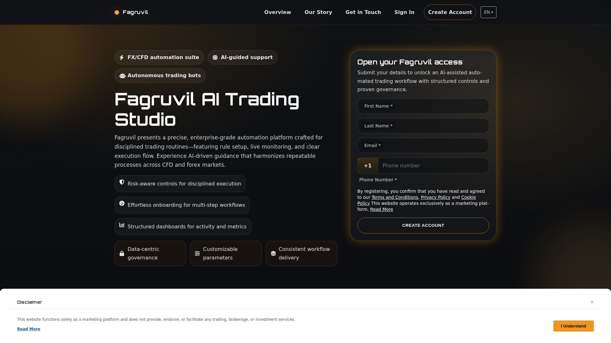Click the sliders icon in Customizable parameters card
611x343 pixels.
point(197,253)
